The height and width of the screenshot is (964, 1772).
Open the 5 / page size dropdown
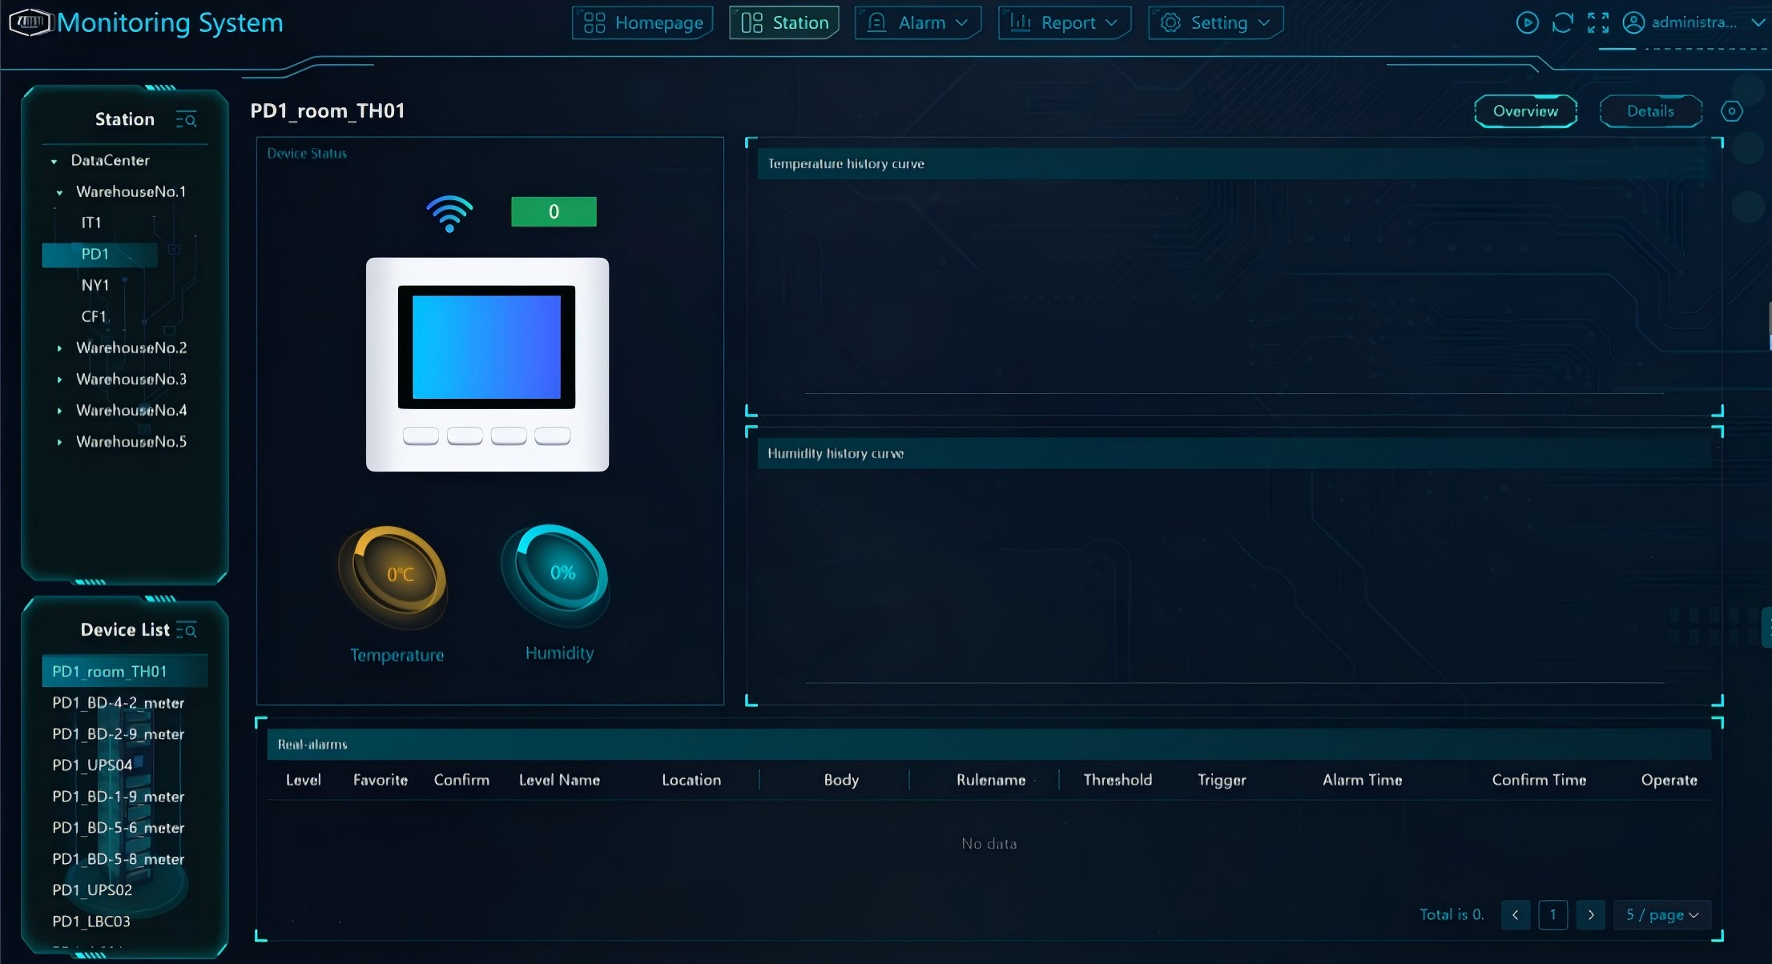(1662, 914)
